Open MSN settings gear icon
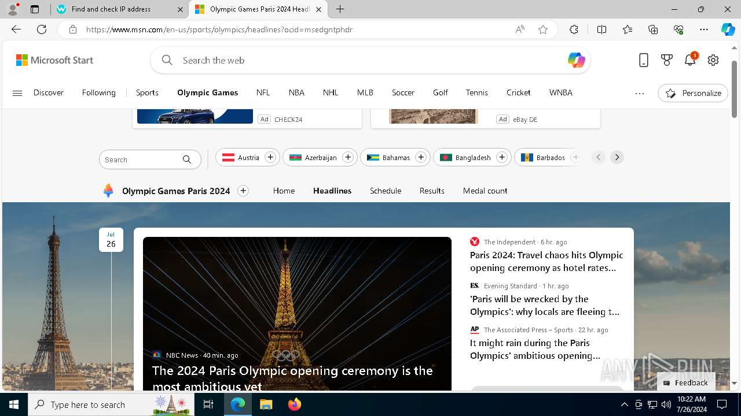 click(x=713, y=60)
